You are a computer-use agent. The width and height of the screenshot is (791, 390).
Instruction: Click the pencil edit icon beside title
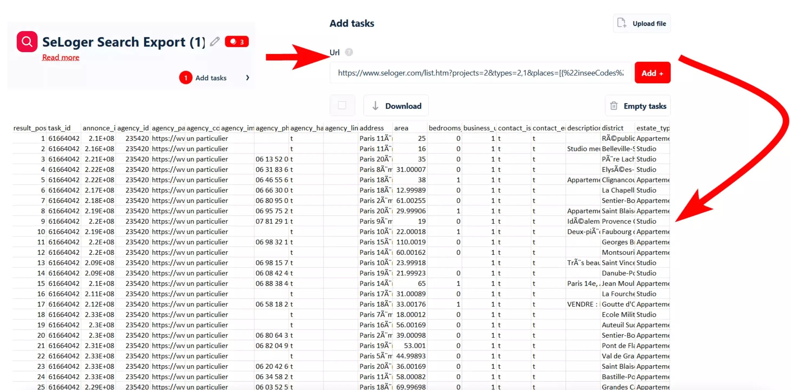coord(215,41)
